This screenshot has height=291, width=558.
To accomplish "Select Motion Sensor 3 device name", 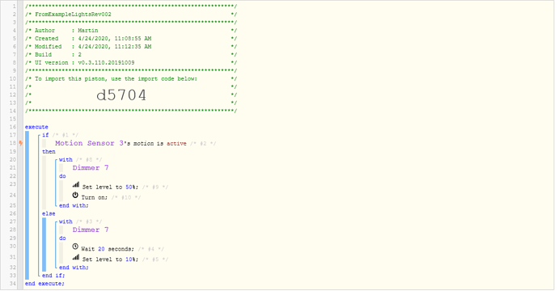I will point(89,143).
